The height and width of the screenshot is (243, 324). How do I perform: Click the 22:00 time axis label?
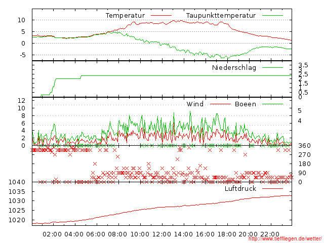click(270, 234)
